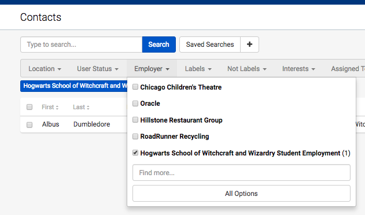Image resolution: width=365 pixels, height=215 pixels.
Task: Check the Hillstone Restaurant Group checkbox
Action: [x=135, y=120]
